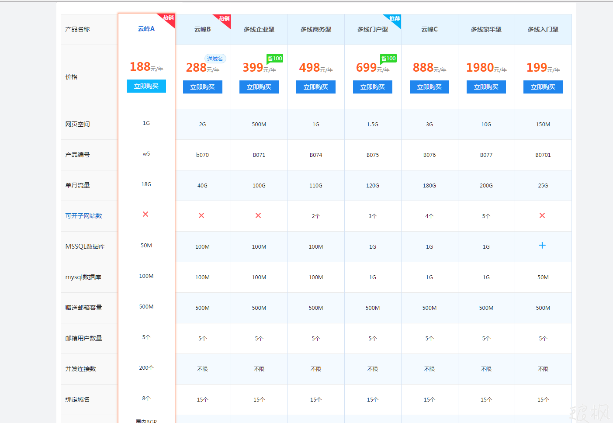
Task: Click the red X for 多线入门型 sub-sites
Action: point(542,215)
